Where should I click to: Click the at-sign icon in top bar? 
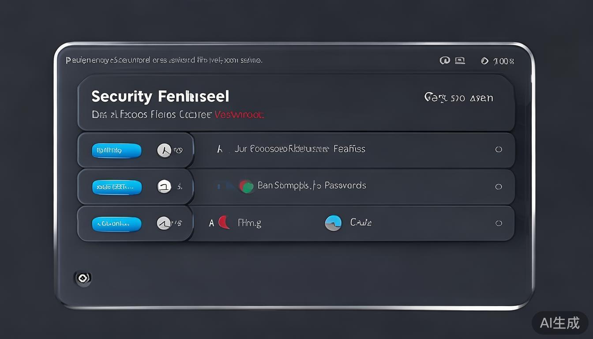[x=445, y=60]
